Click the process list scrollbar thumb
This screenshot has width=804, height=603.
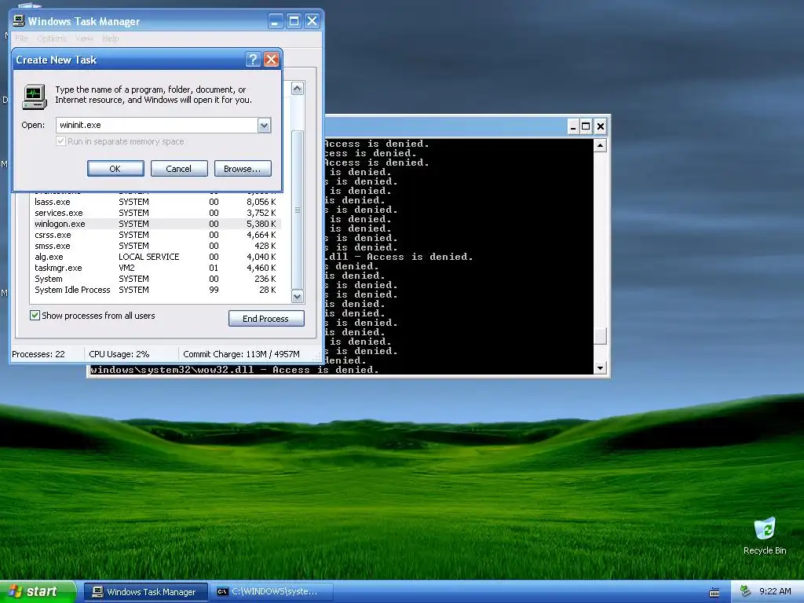click(x=298, y=210)
